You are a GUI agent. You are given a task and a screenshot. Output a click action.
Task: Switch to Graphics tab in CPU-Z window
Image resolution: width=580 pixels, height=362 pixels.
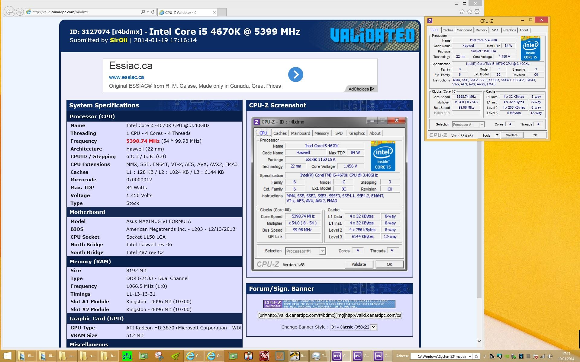point(509,30)
